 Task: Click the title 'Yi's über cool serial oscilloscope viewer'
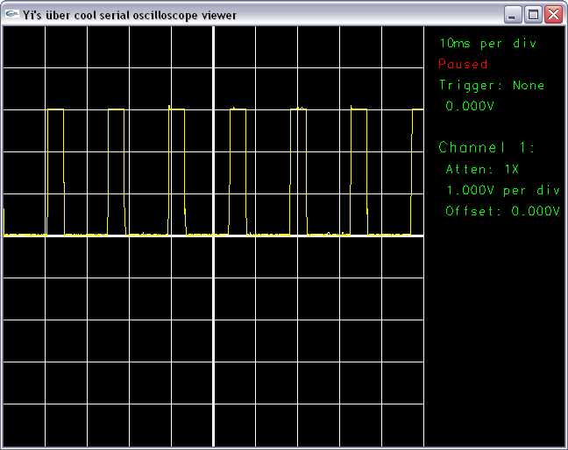[130, 15]
